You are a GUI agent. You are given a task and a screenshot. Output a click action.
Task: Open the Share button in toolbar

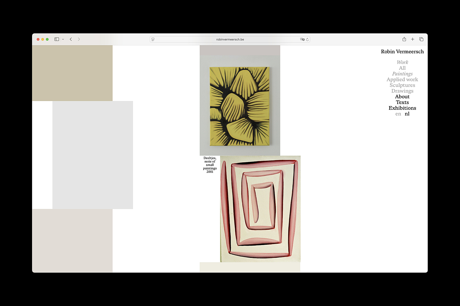404,39
